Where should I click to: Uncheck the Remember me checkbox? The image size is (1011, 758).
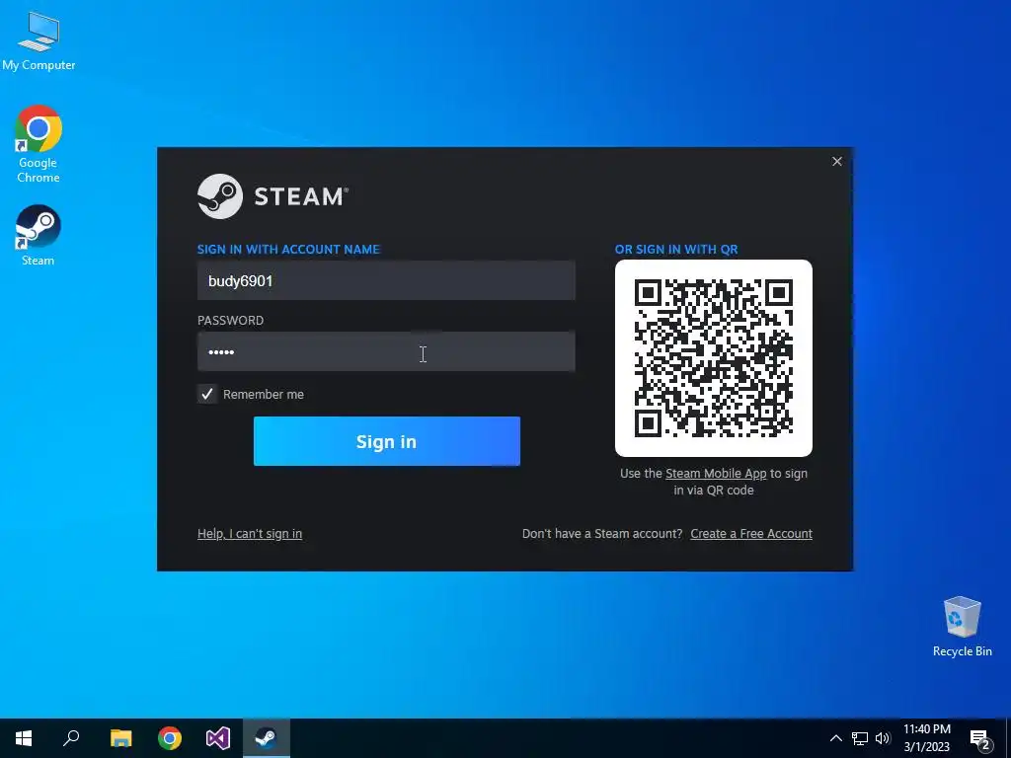tap(207, 394)
